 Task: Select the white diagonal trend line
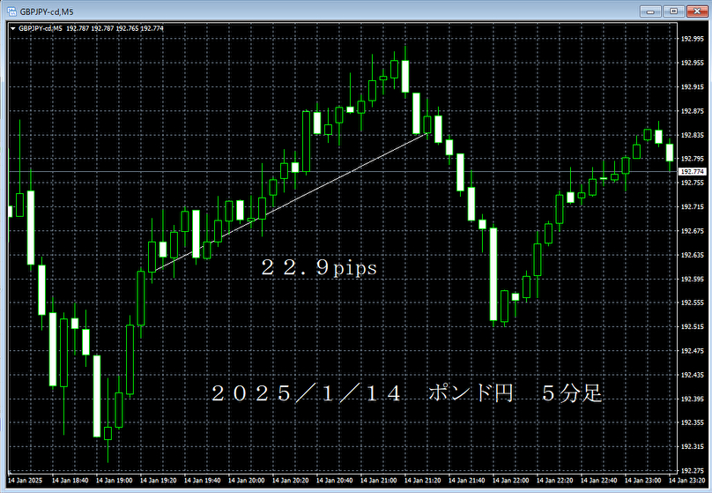(x=291, y=203)
